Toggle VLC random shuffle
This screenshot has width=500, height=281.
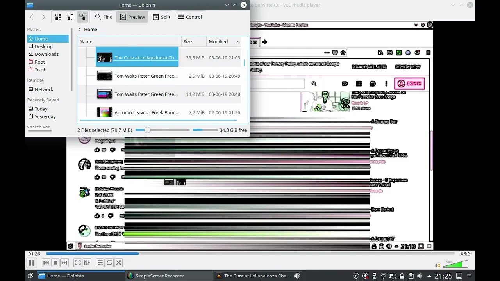[x=118, y=263]
